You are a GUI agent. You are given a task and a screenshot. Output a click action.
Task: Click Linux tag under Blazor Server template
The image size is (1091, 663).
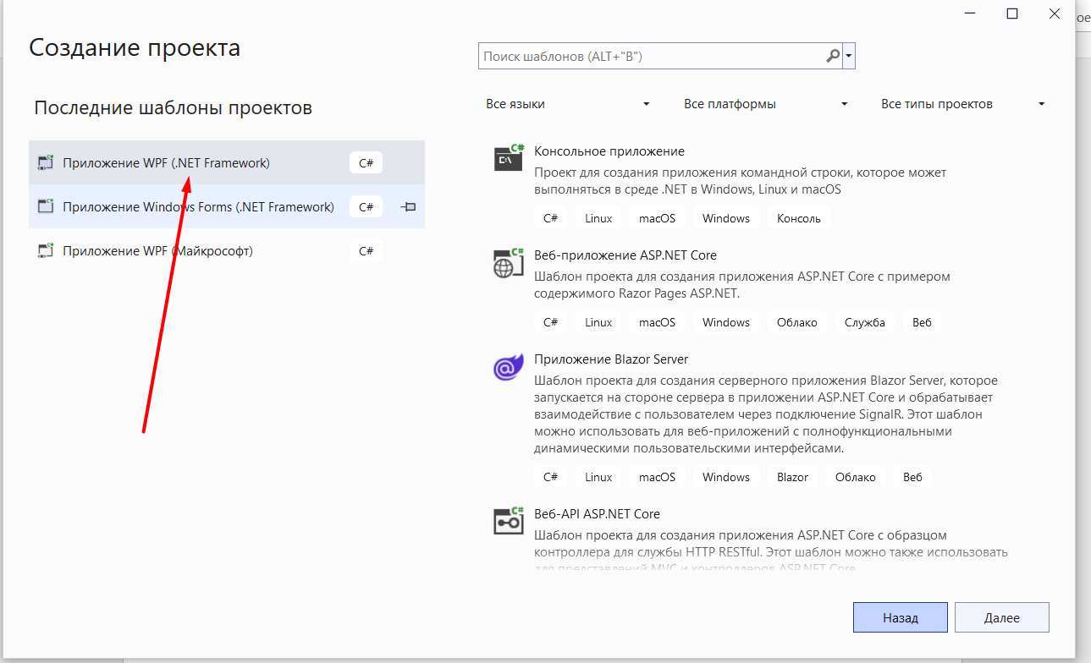[x=598, y=477]
